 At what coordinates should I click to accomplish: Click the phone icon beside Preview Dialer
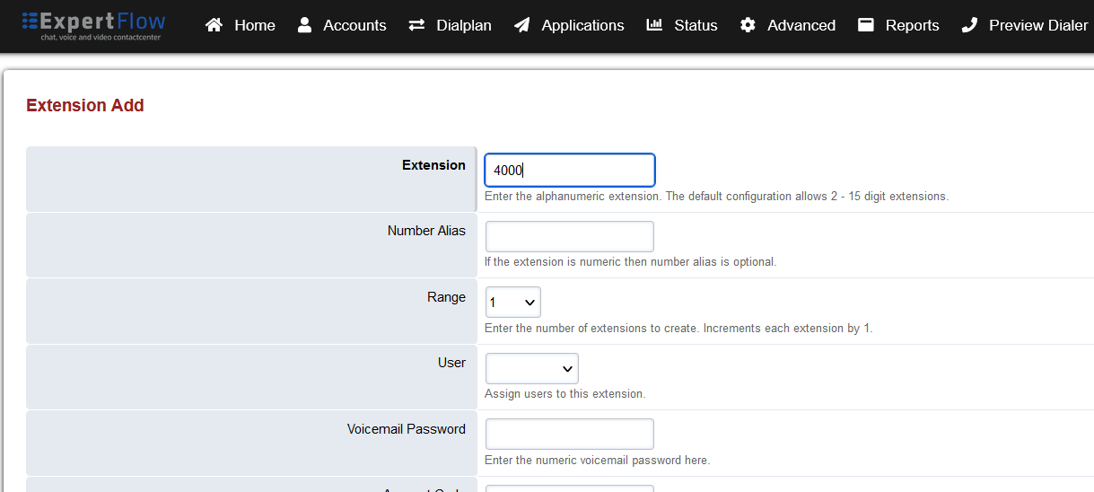click(969, 25)
